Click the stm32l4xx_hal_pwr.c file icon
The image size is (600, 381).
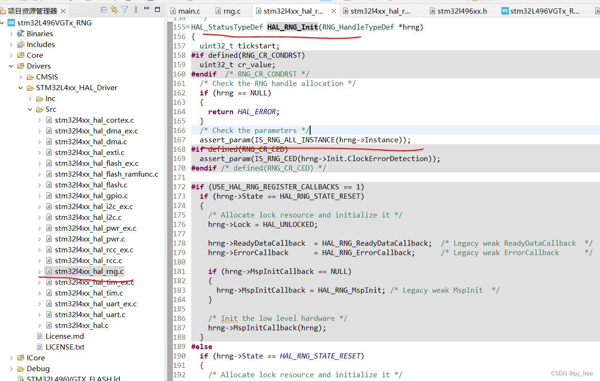pos(49,239)
